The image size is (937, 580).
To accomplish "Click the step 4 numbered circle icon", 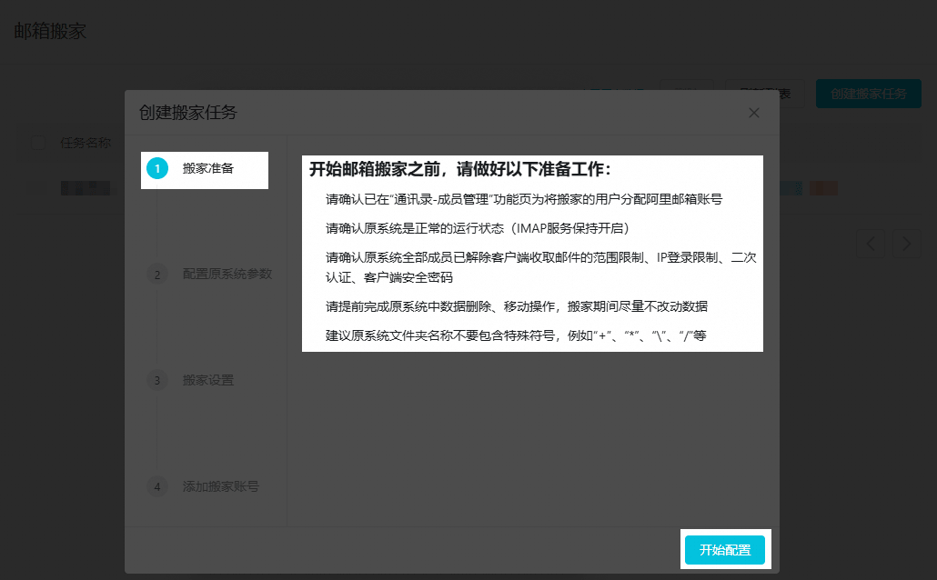I will tap(156, 487).
